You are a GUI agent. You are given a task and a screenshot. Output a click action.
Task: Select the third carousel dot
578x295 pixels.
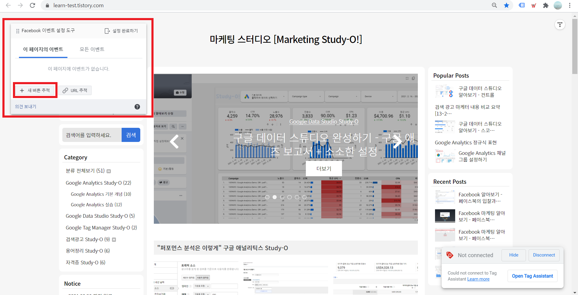tap(282, 197)
